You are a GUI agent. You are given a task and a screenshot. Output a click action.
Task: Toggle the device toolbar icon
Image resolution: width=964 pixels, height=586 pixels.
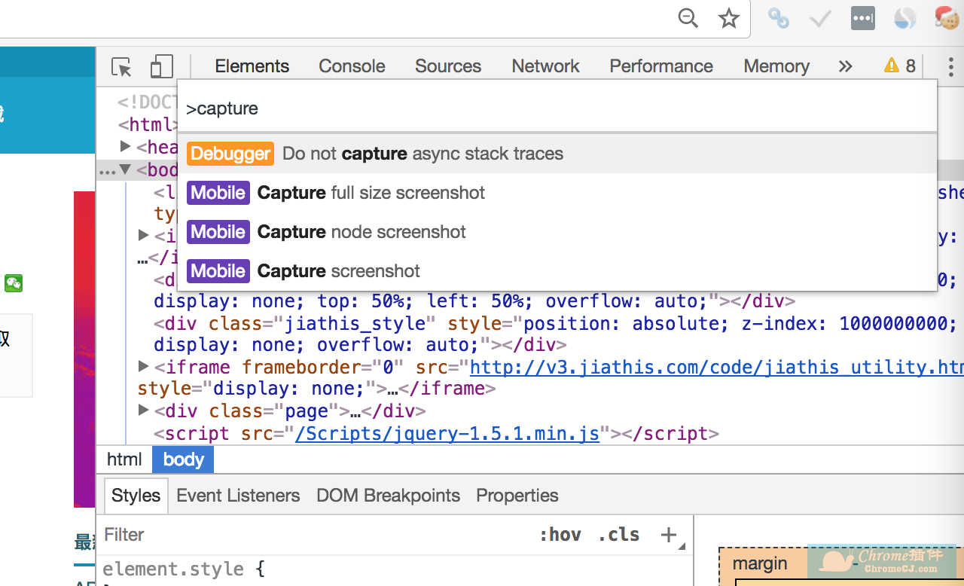coord(161,66)
